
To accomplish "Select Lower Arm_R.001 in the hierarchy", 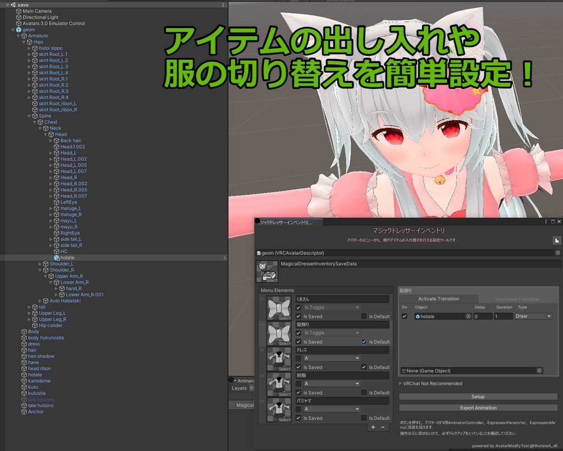I will tap(85, 295).
